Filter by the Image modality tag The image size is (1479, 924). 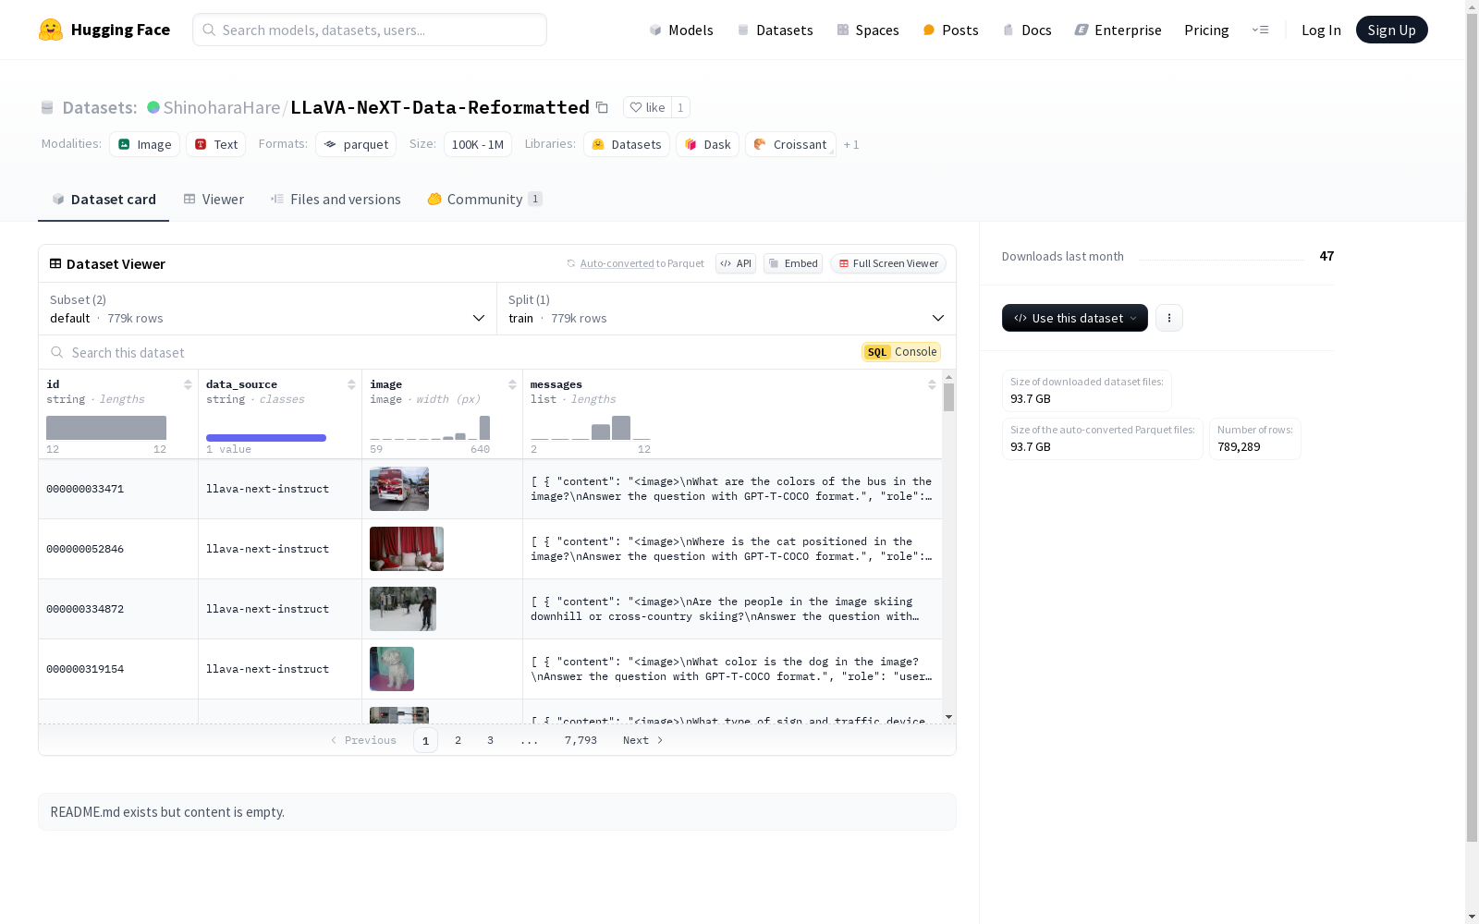pyautogui.click(x=145, y=144)
